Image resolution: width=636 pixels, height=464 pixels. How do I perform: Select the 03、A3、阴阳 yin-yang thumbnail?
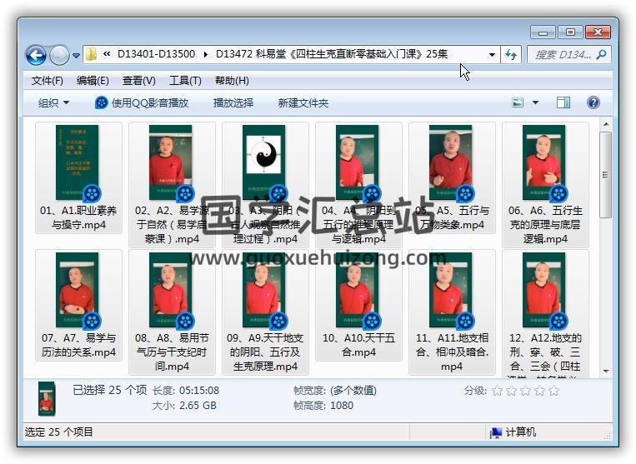[x=263, y=162]
